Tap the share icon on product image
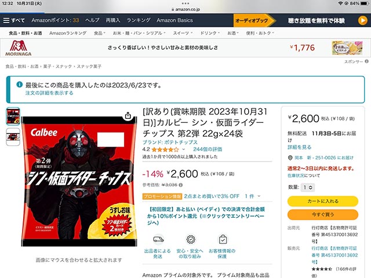The image size is (371, 278). (128, 115)
